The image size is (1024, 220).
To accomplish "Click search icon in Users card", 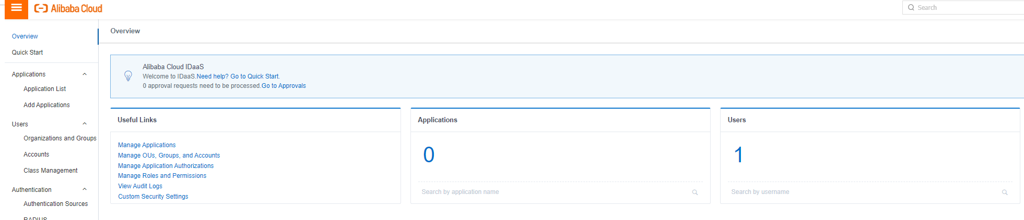I will 1005,192.
